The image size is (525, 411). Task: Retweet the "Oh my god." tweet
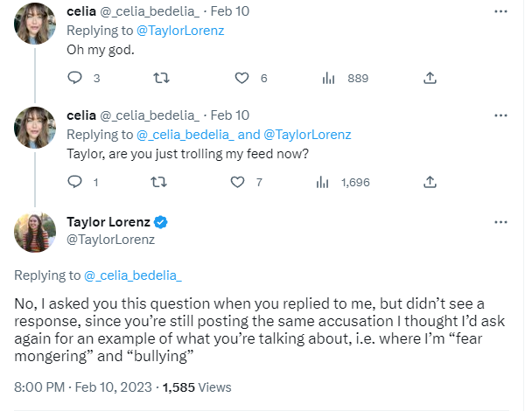click(161, 78)
